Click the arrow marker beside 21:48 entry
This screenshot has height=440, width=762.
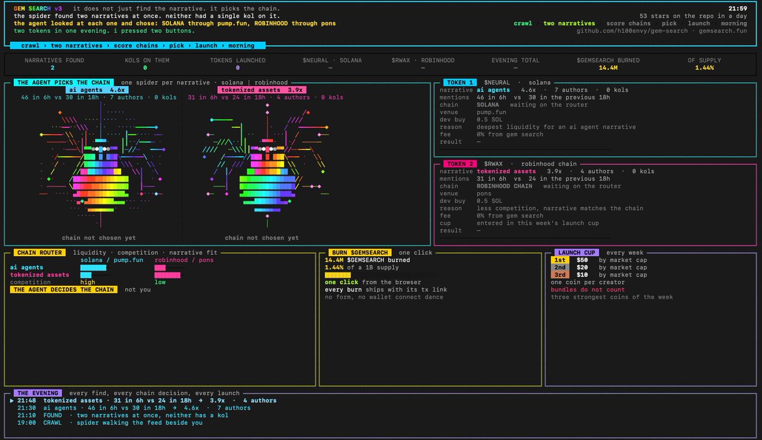point(12,401)
